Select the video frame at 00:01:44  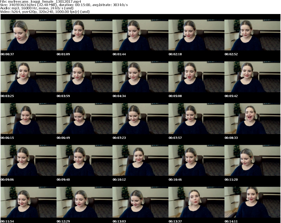click(x=140, y=35)
